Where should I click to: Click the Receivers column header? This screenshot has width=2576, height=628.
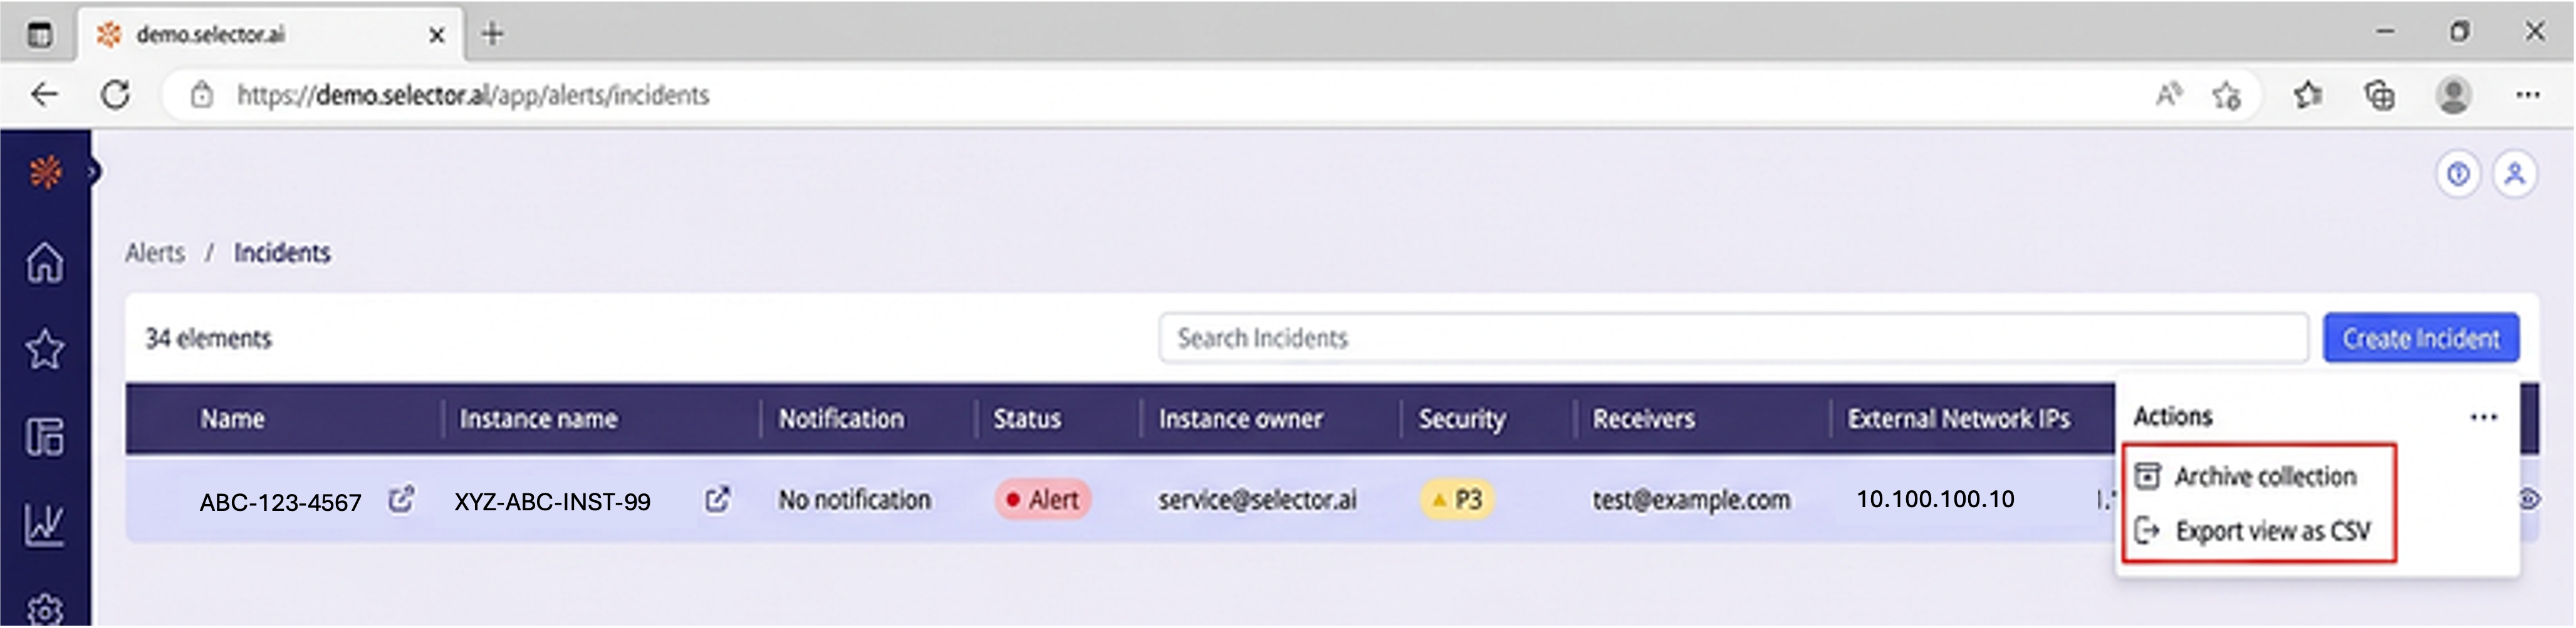pyautogui.click(x=1643, y=419)
